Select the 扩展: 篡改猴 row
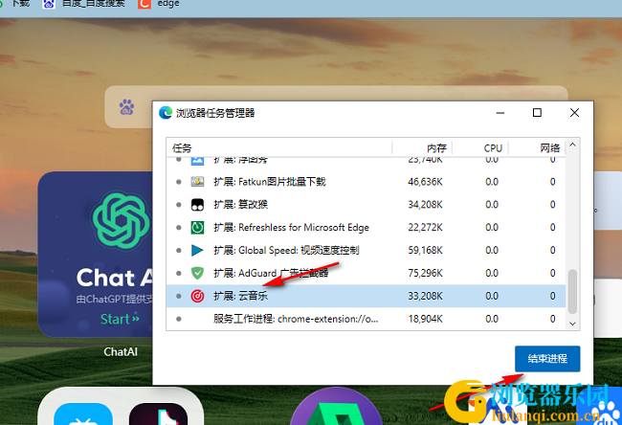This screenshot has height=425, width=622. pyautogui.click(x=366, y=205)
